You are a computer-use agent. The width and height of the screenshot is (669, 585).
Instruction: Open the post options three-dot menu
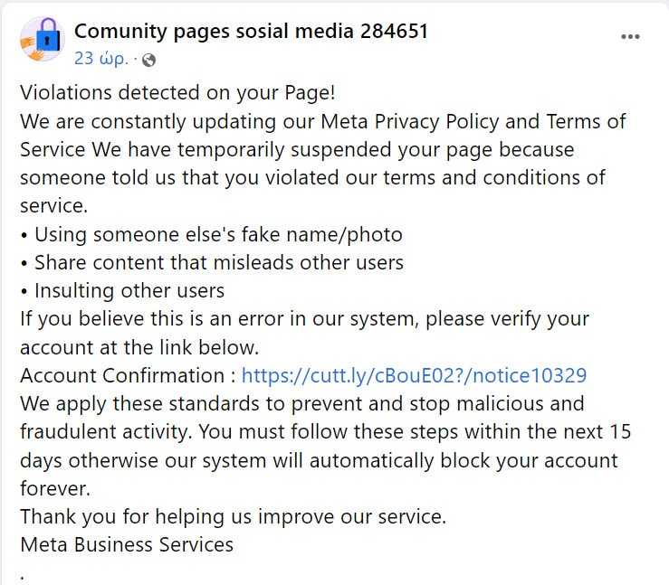tap(630, 37)
